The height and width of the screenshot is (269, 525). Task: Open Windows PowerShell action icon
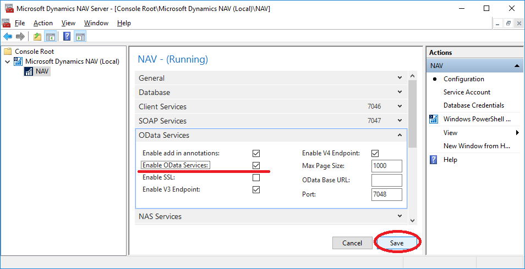[434, 119]
